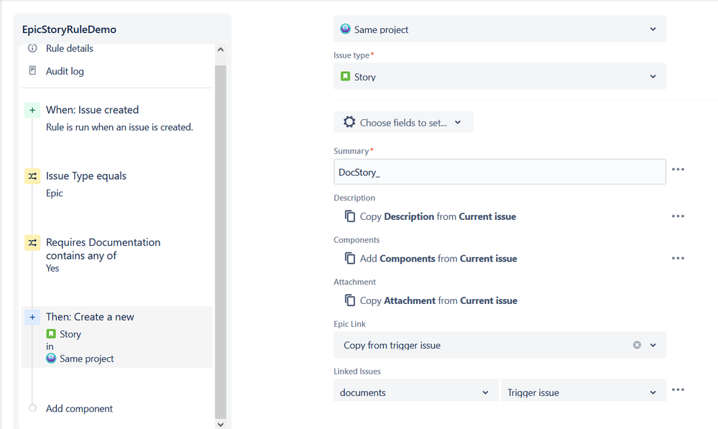
Task: Click the sidebar scrollbar down arrow
Action: pos(220,424)
